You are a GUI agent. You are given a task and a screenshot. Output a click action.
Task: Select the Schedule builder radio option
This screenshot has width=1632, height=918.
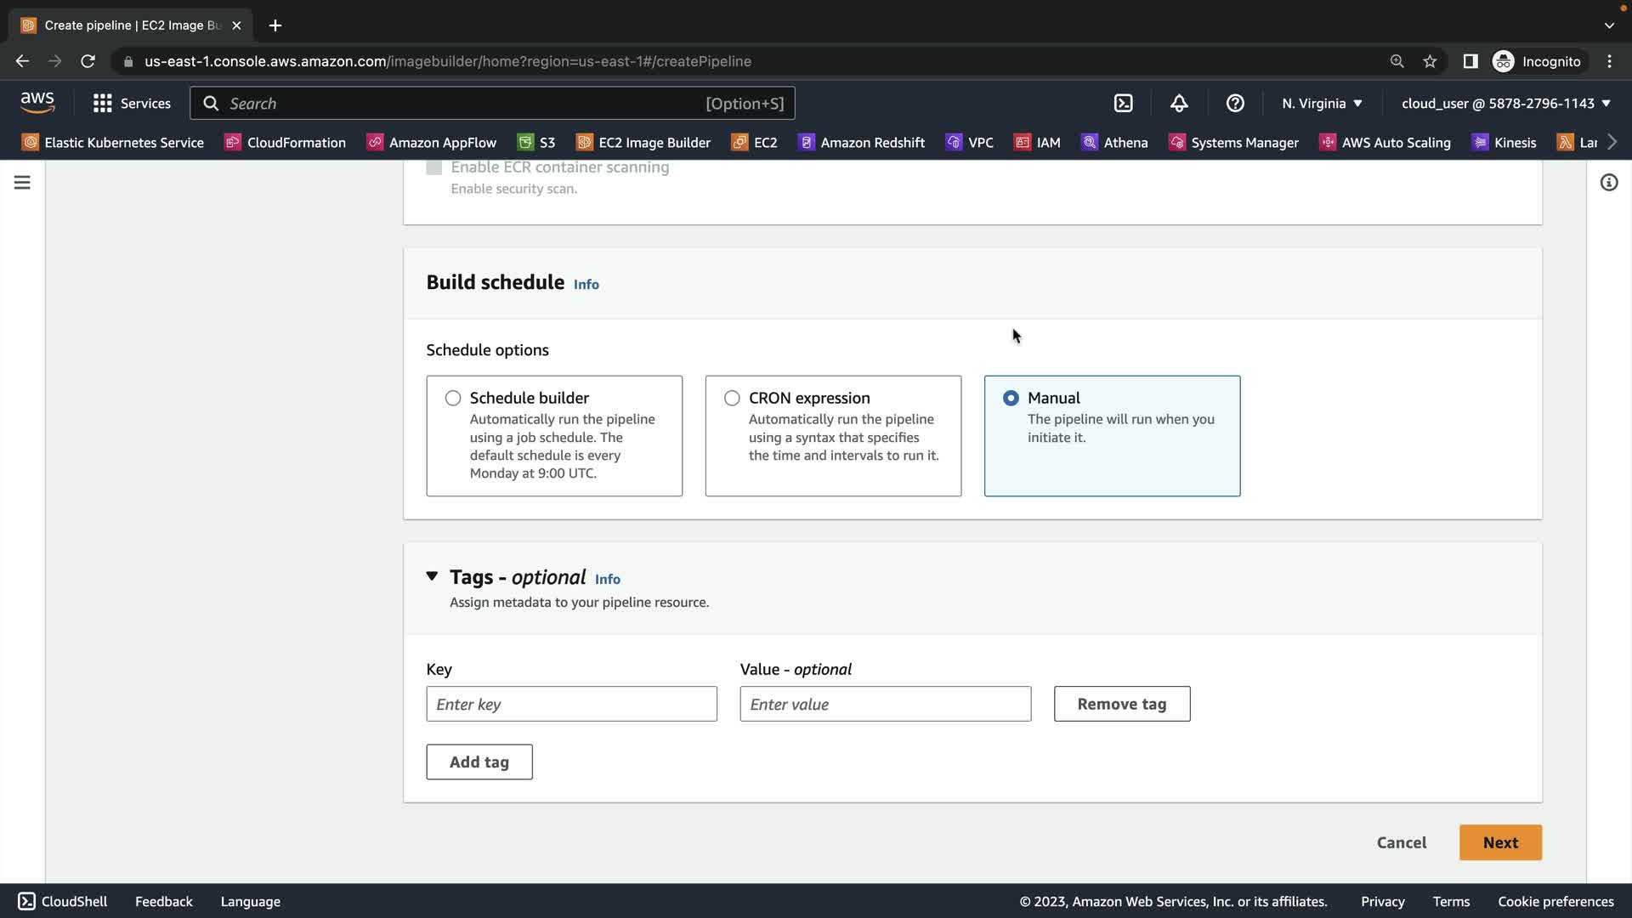coord(453,398)
